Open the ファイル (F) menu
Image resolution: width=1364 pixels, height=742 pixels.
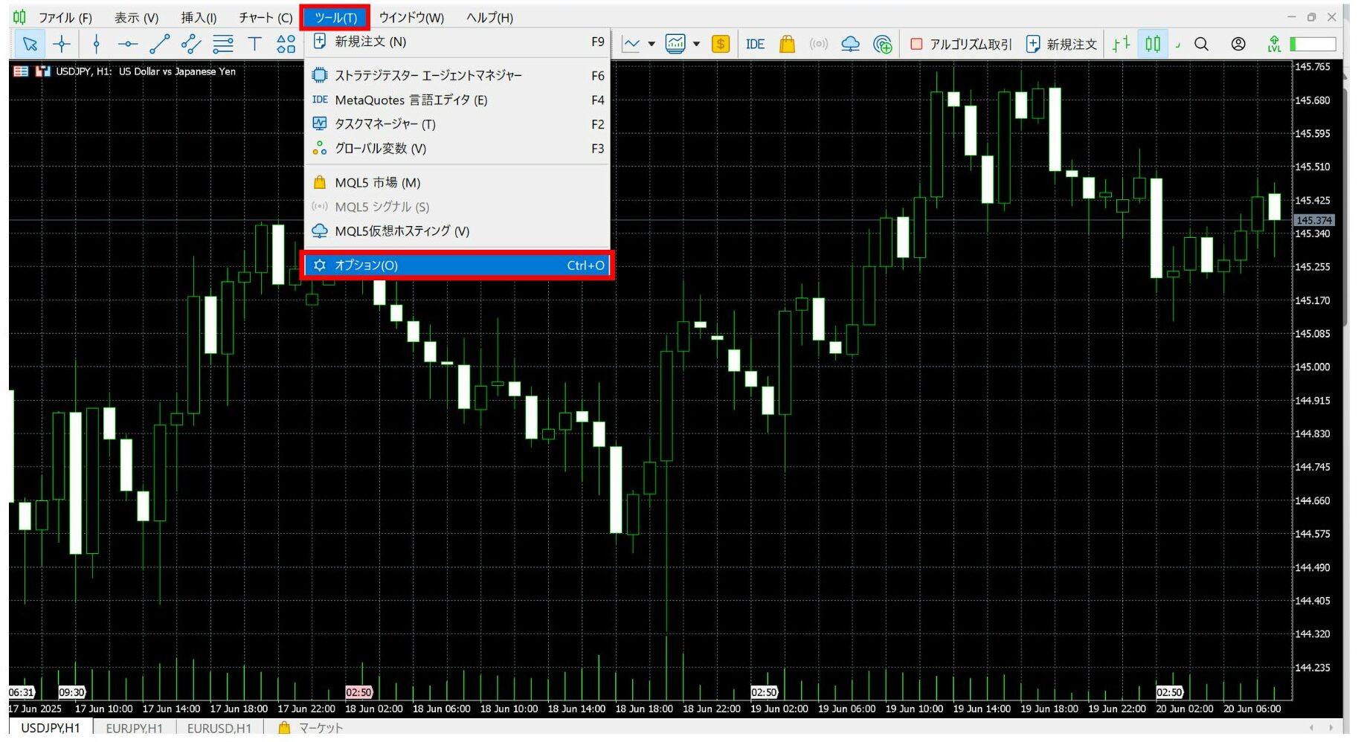tap(64, 17)
